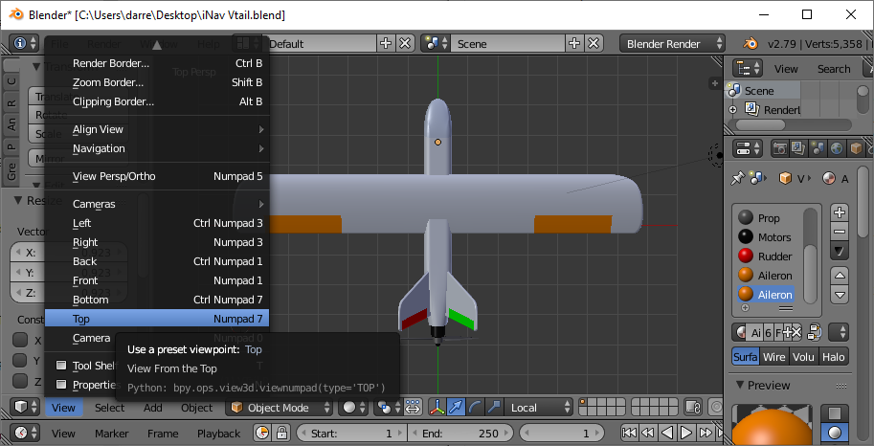Delete the Default screen layout

405,43
